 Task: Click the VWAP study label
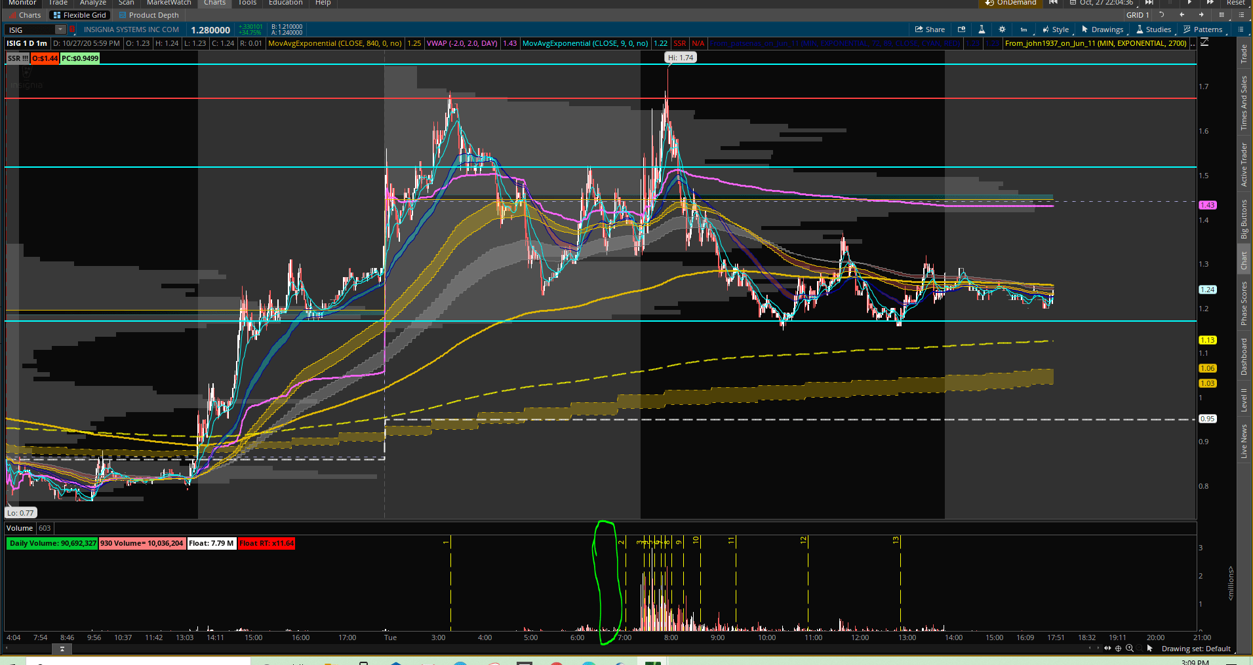pos(462,44)
